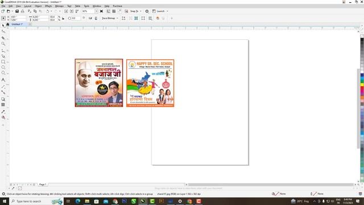Select the Pick tool in the toolbox
The image size is (364, 205).
point(3,25)
